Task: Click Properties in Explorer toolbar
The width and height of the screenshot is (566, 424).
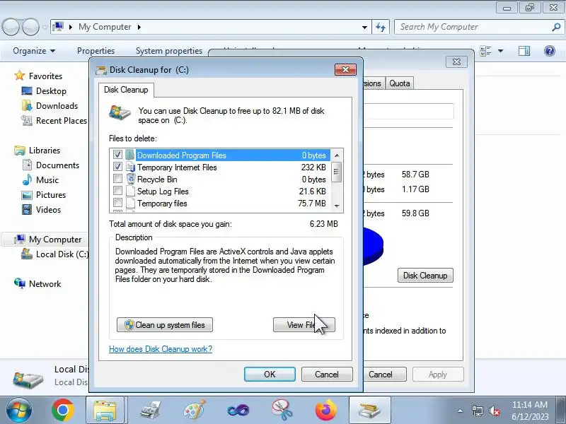Action: pyautogui.click(x=96, y=51)
